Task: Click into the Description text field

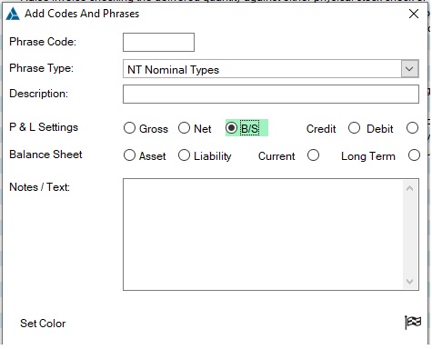Action: pyautogui.click(x=271, y=94)
